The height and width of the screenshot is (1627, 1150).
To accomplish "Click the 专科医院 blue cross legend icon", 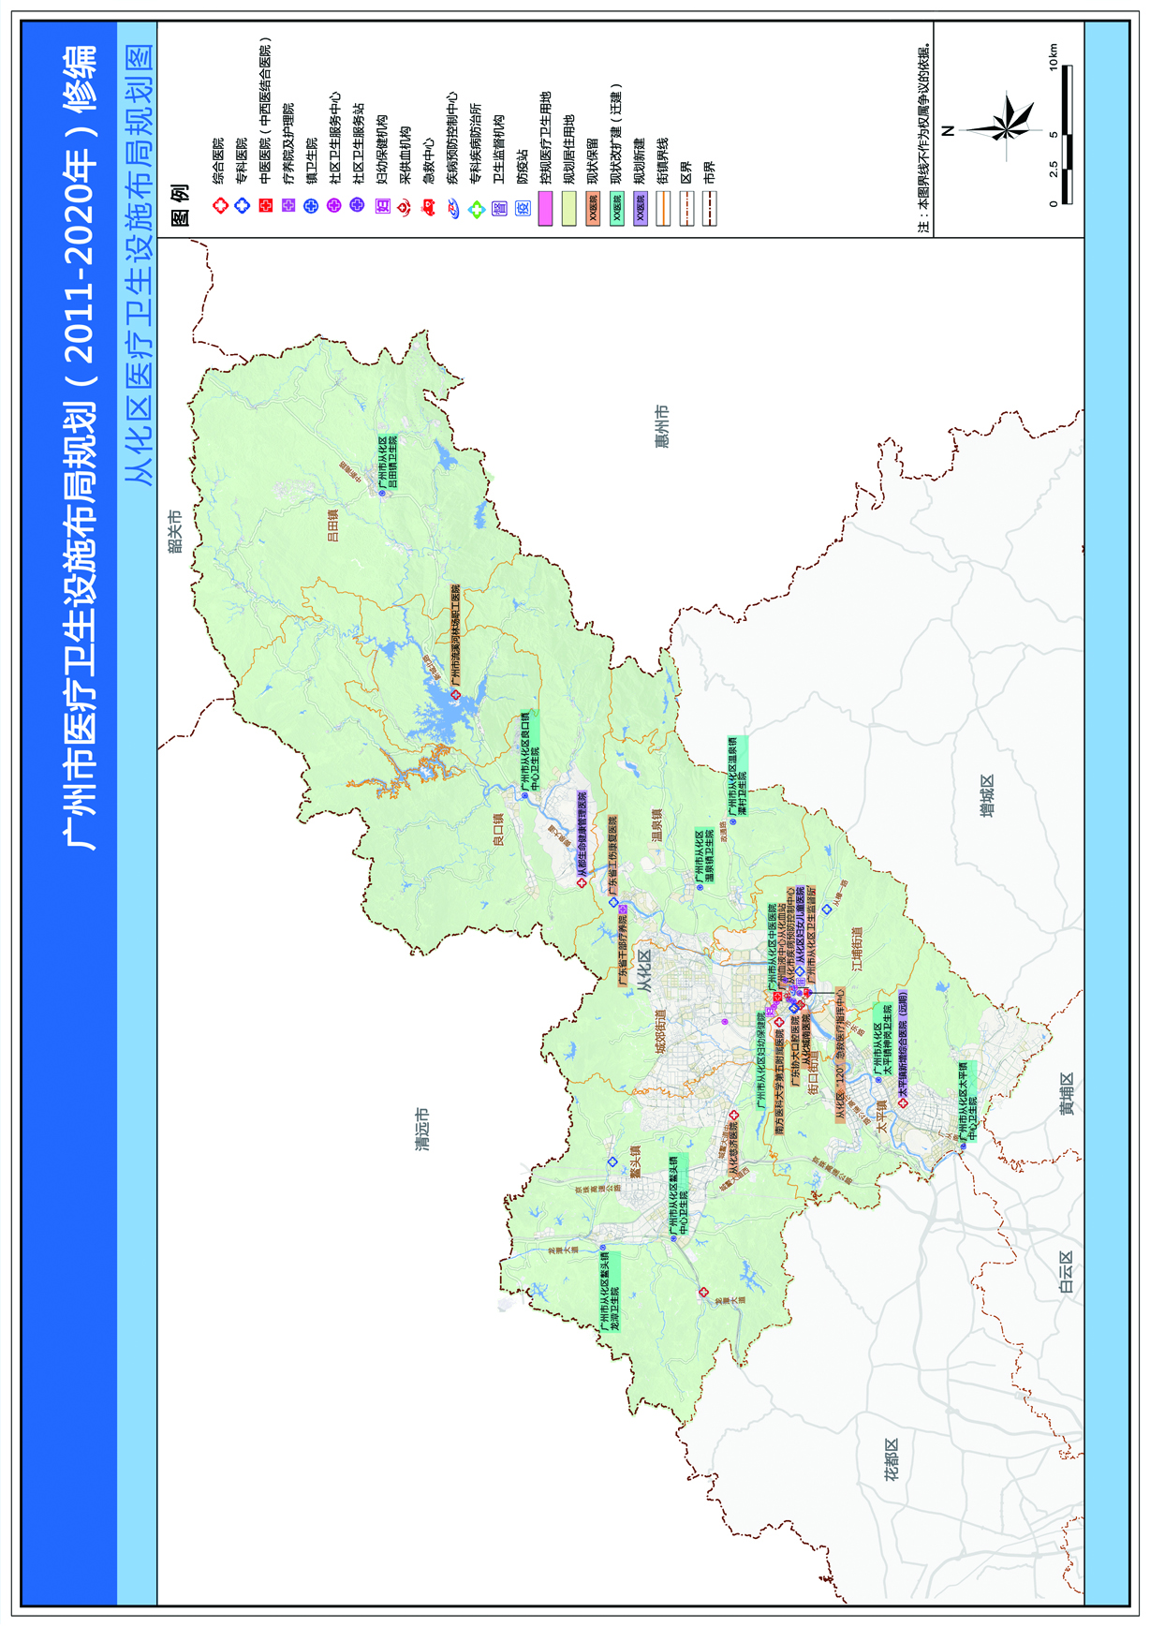I will click(x=243, y=205).
